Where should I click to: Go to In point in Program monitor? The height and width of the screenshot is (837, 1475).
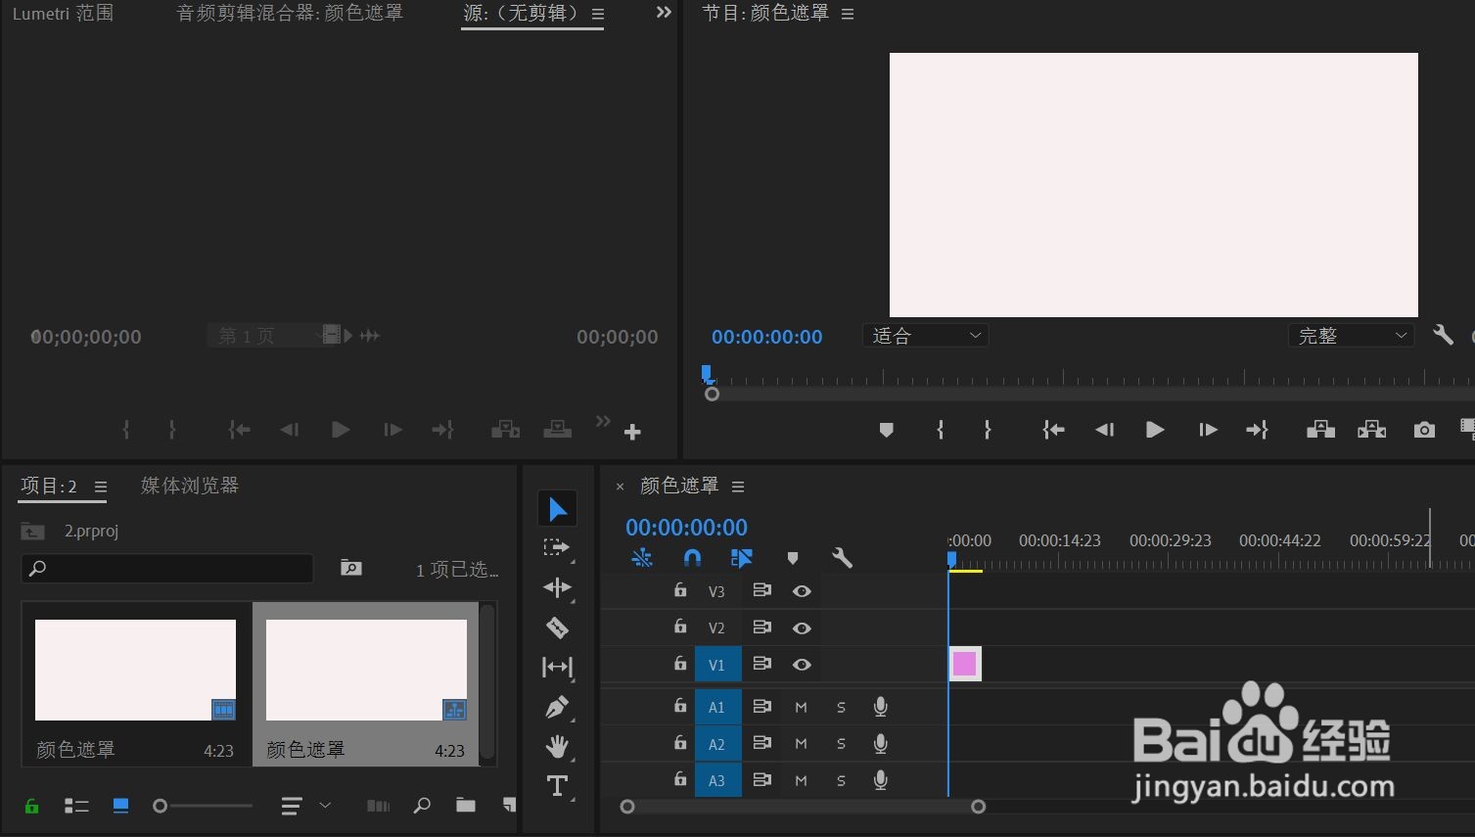(1053, 430)
